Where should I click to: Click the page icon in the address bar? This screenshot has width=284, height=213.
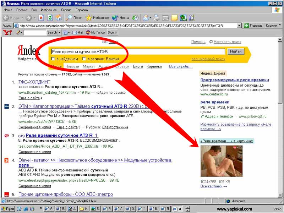click(x=16, y=26)
